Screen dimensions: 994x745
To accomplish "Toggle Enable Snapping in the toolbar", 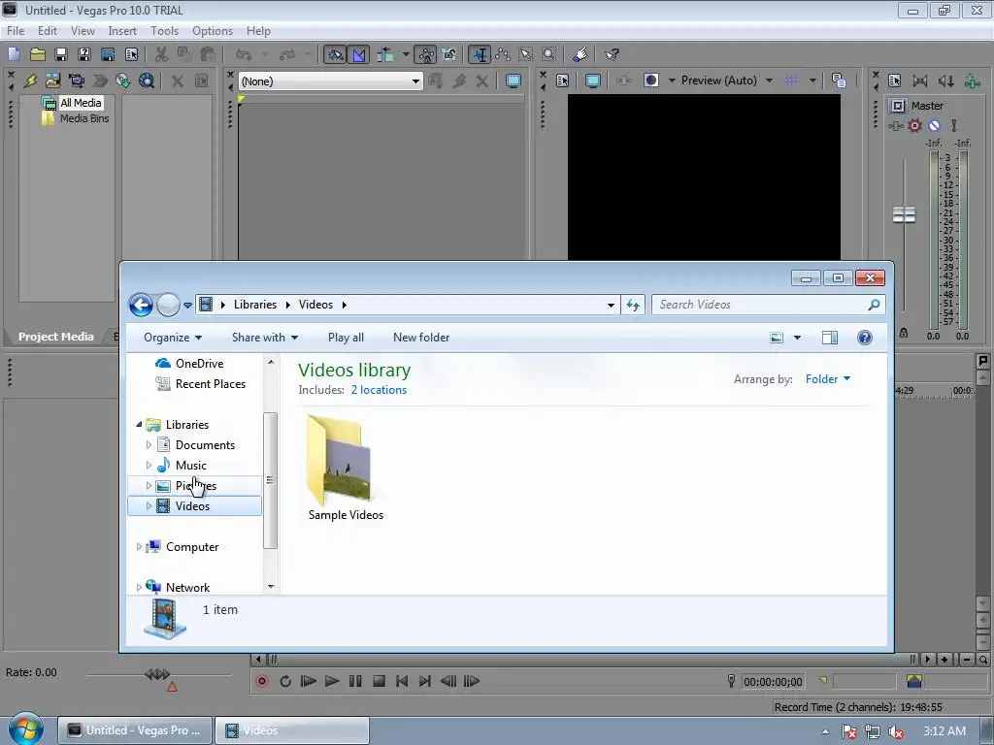I will (335, 54).
